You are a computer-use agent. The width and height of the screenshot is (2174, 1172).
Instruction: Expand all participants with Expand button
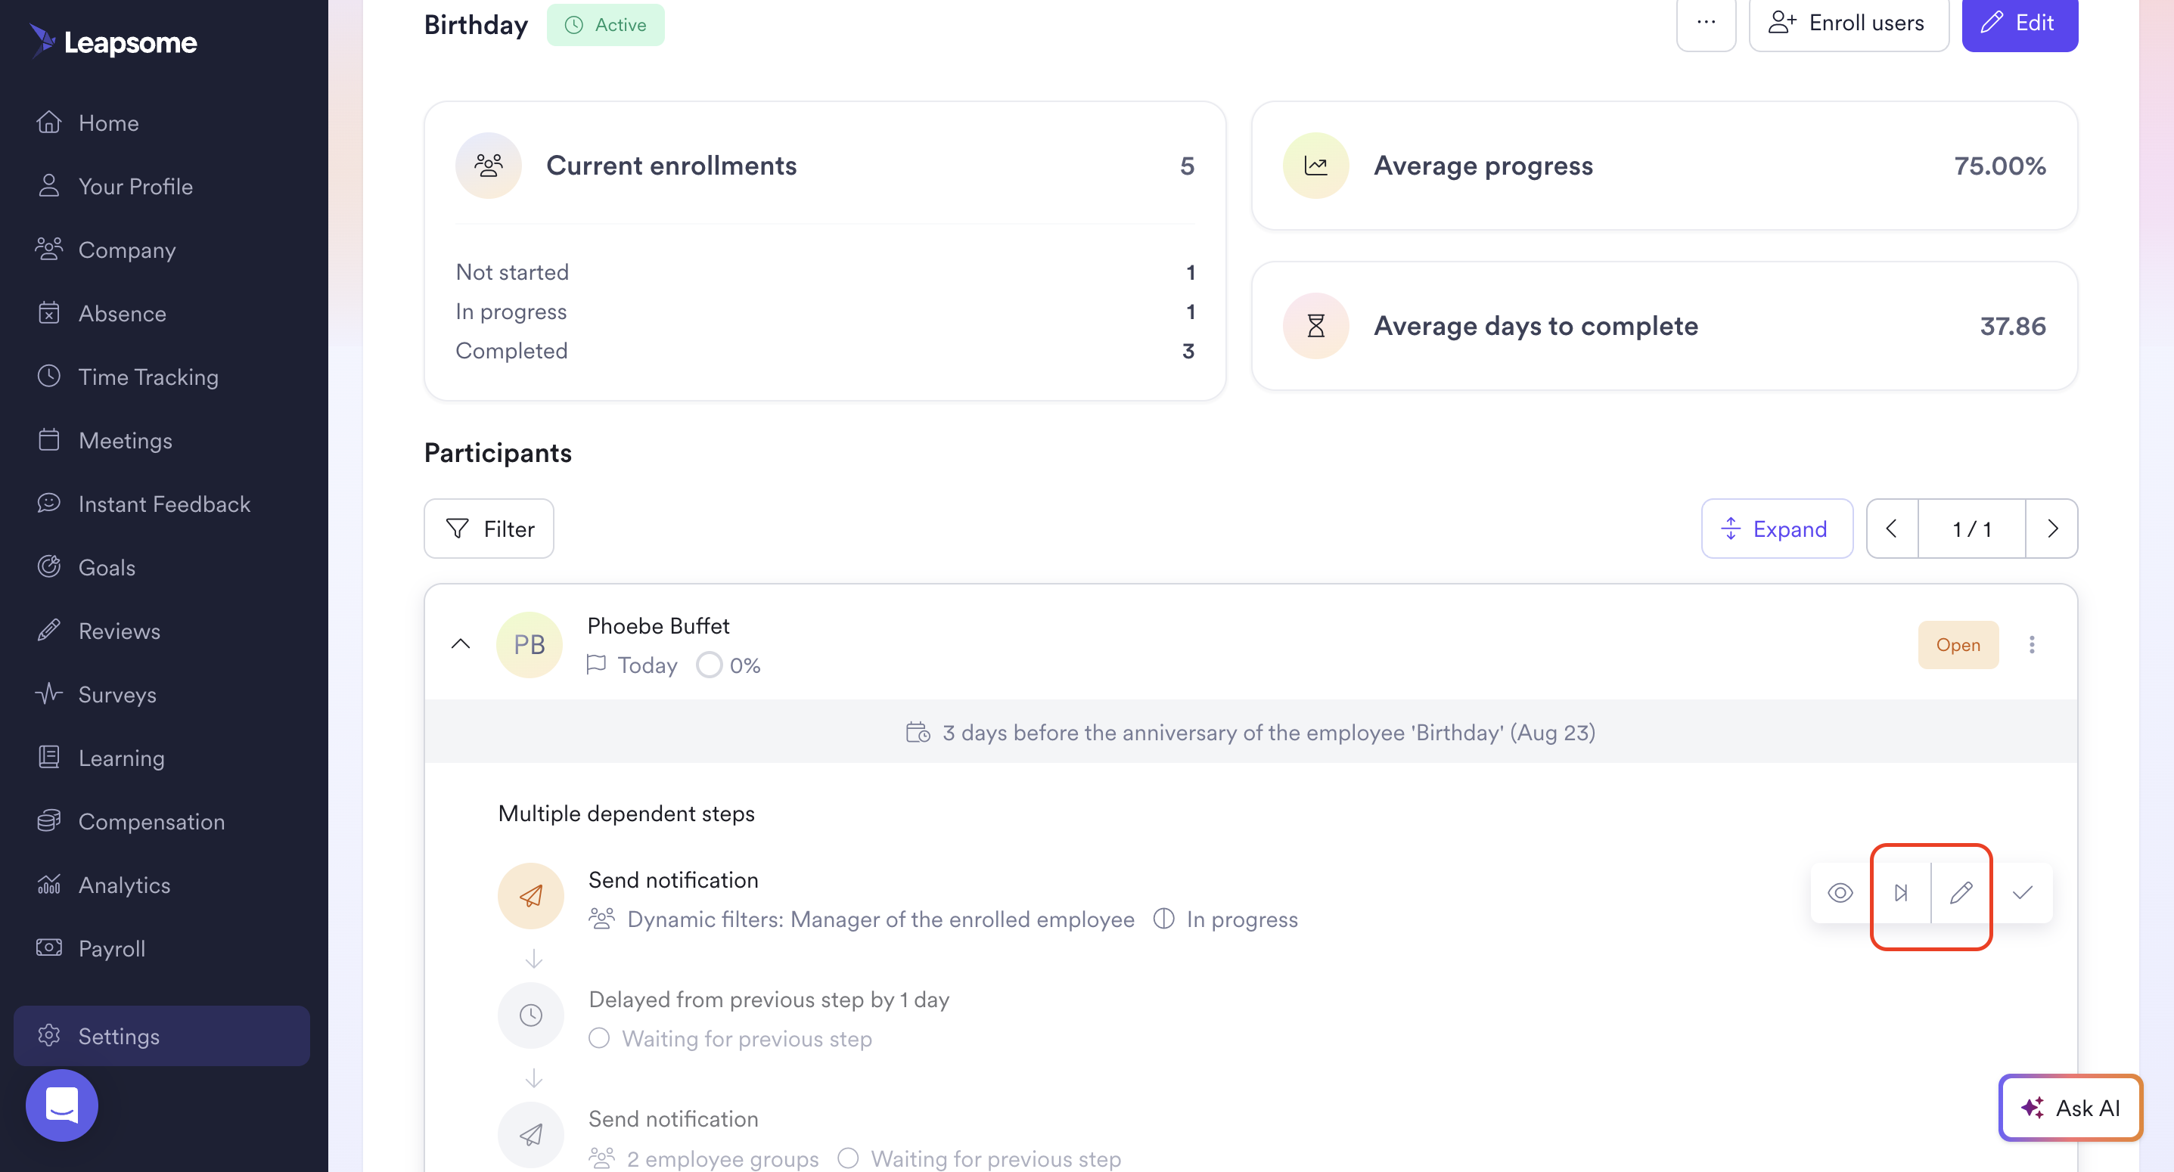tap(1777, 529)
